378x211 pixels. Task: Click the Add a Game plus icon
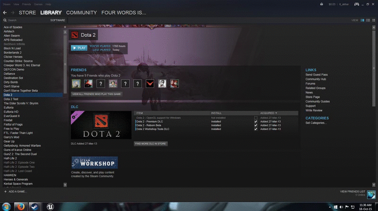[x=5, y=192]
